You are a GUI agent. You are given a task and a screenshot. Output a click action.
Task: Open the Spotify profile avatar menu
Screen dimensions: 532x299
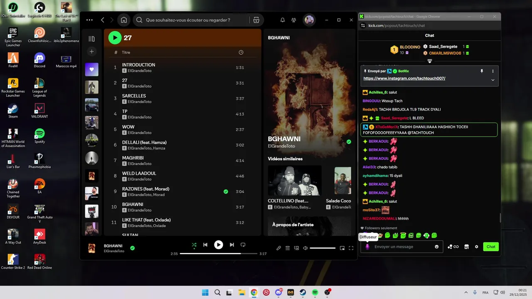pos(309,20)
